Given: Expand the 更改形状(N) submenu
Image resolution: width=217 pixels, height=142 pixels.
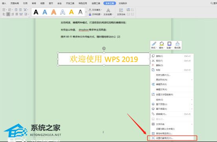Looking at the screenshot, I should point(172,80).
